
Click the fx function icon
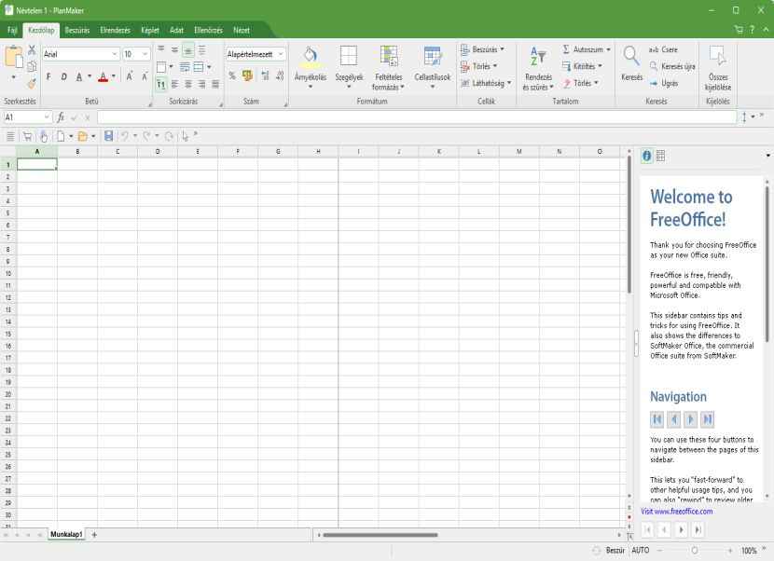[x=61, y=117]
